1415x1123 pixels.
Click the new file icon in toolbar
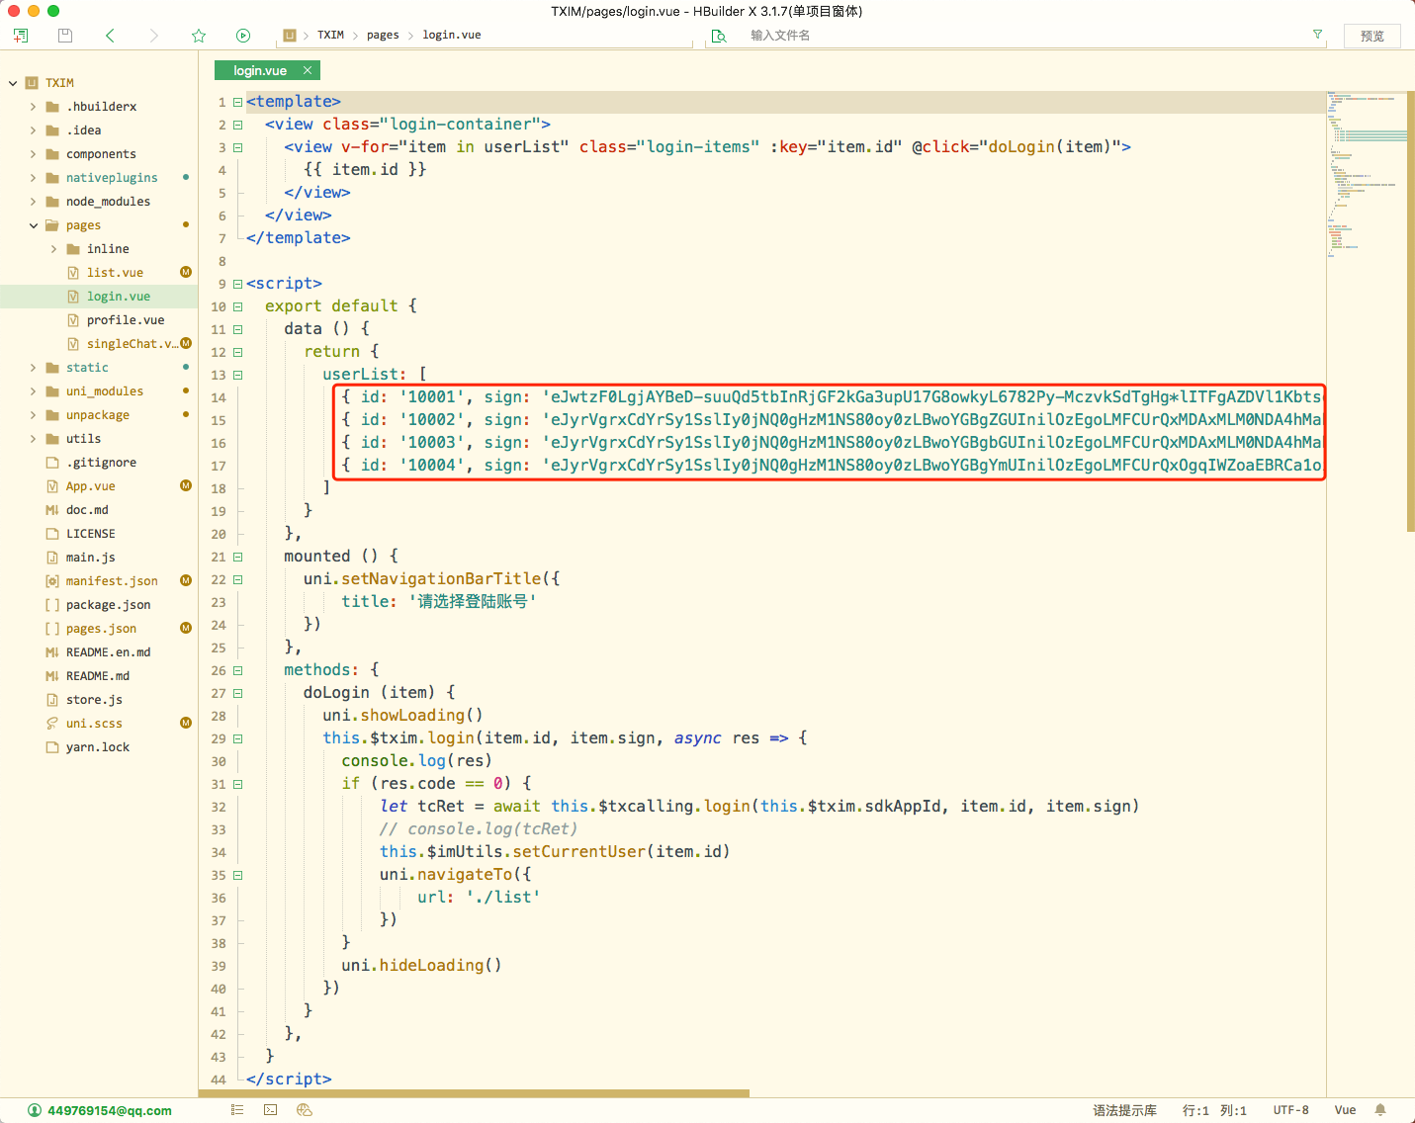[x=21, y=36]
